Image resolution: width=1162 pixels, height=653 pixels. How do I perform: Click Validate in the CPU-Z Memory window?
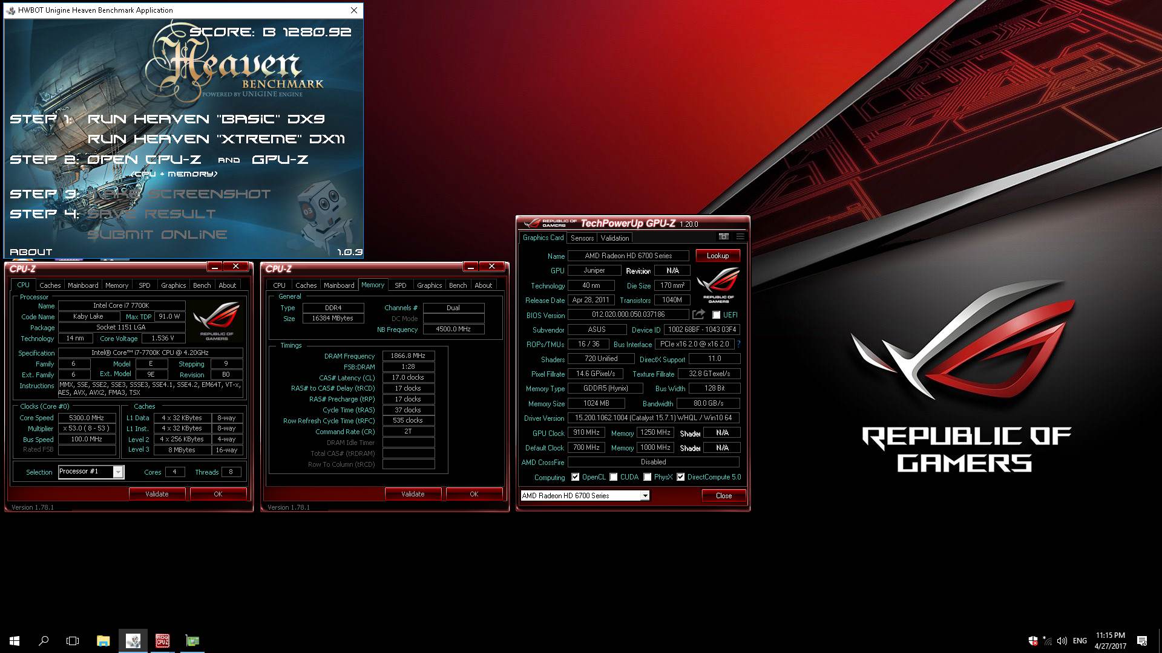click(413, 494)
